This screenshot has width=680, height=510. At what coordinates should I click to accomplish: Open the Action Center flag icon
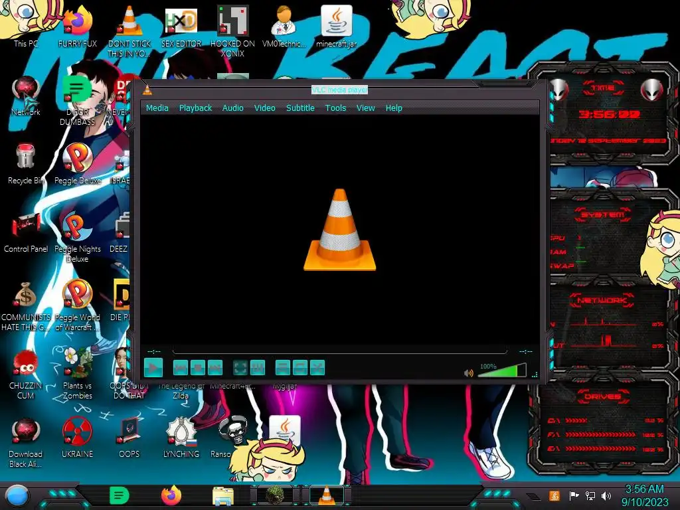(574, 495)
